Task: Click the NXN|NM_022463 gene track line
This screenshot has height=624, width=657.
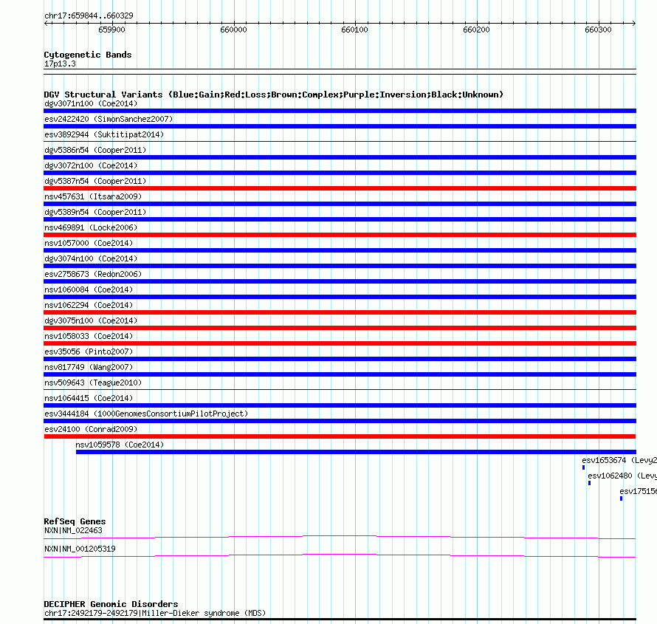Action: [340, 537]
